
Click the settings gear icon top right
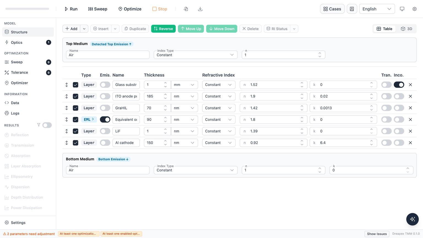coord(414,9)
